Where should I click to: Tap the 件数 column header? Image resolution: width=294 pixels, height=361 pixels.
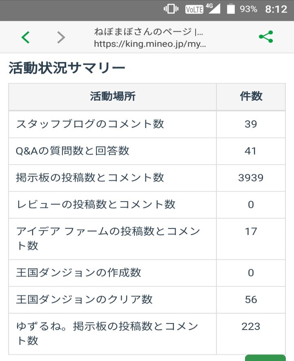(x=251, y=96)
